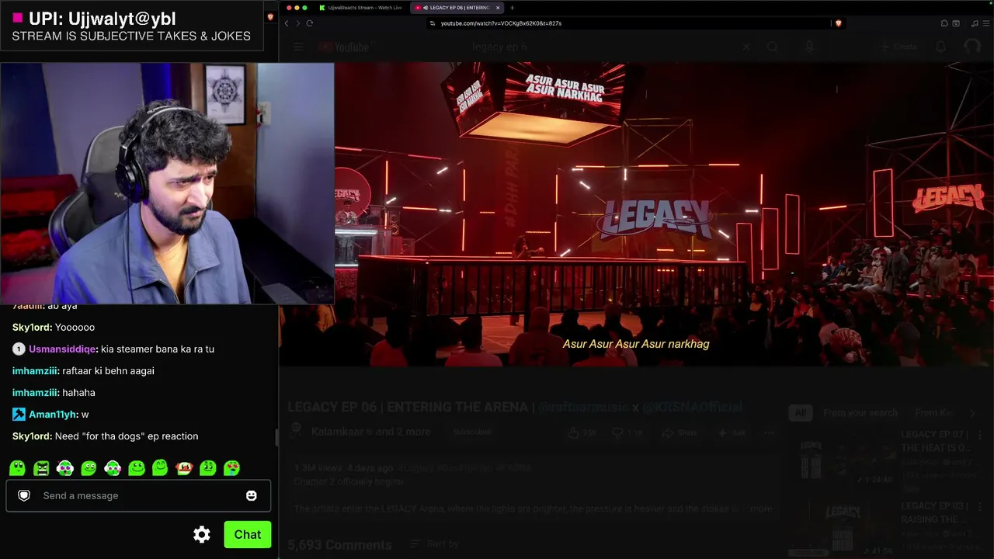Click the browser address bar URL
The height and width of the screenshot is (559, 994).
pyautogui.click(x=501, y=23)
